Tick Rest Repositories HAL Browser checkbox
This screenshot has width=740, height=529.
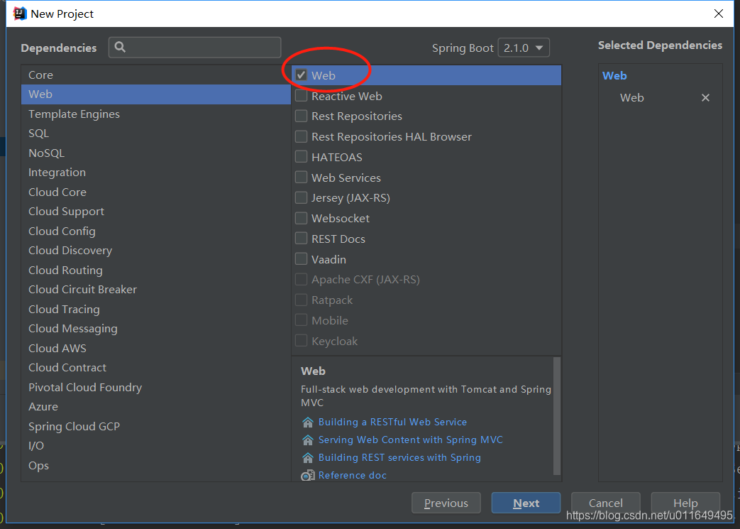coord(301,136)
